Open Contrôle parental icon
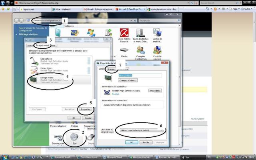The height and width of the screenshot is (160, 256). (x=157, y=52)
